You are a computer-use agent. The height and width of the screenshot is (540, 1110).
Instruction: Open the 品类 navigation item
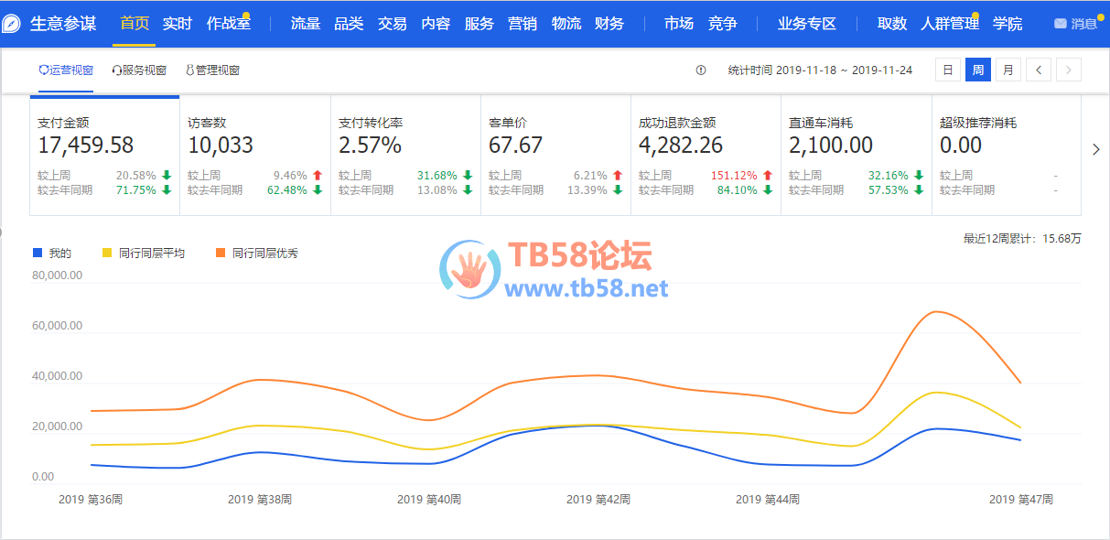click(x=349, y=24)
